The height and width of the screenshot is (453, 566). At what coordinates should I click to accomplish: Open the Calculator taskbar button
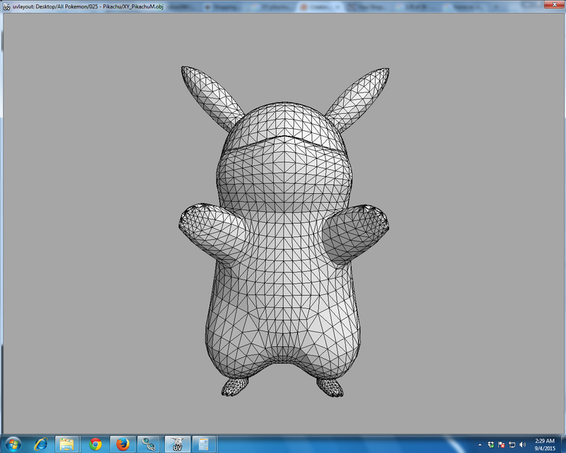pyautogui.click(x=204, y=444)
